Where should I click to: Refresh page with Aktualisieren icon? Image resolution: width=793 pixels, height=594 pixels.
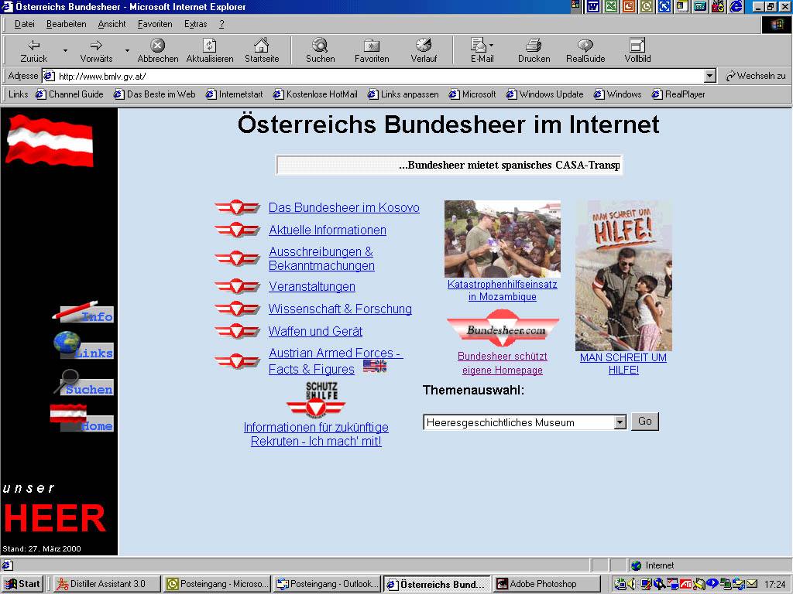[210, 46]
